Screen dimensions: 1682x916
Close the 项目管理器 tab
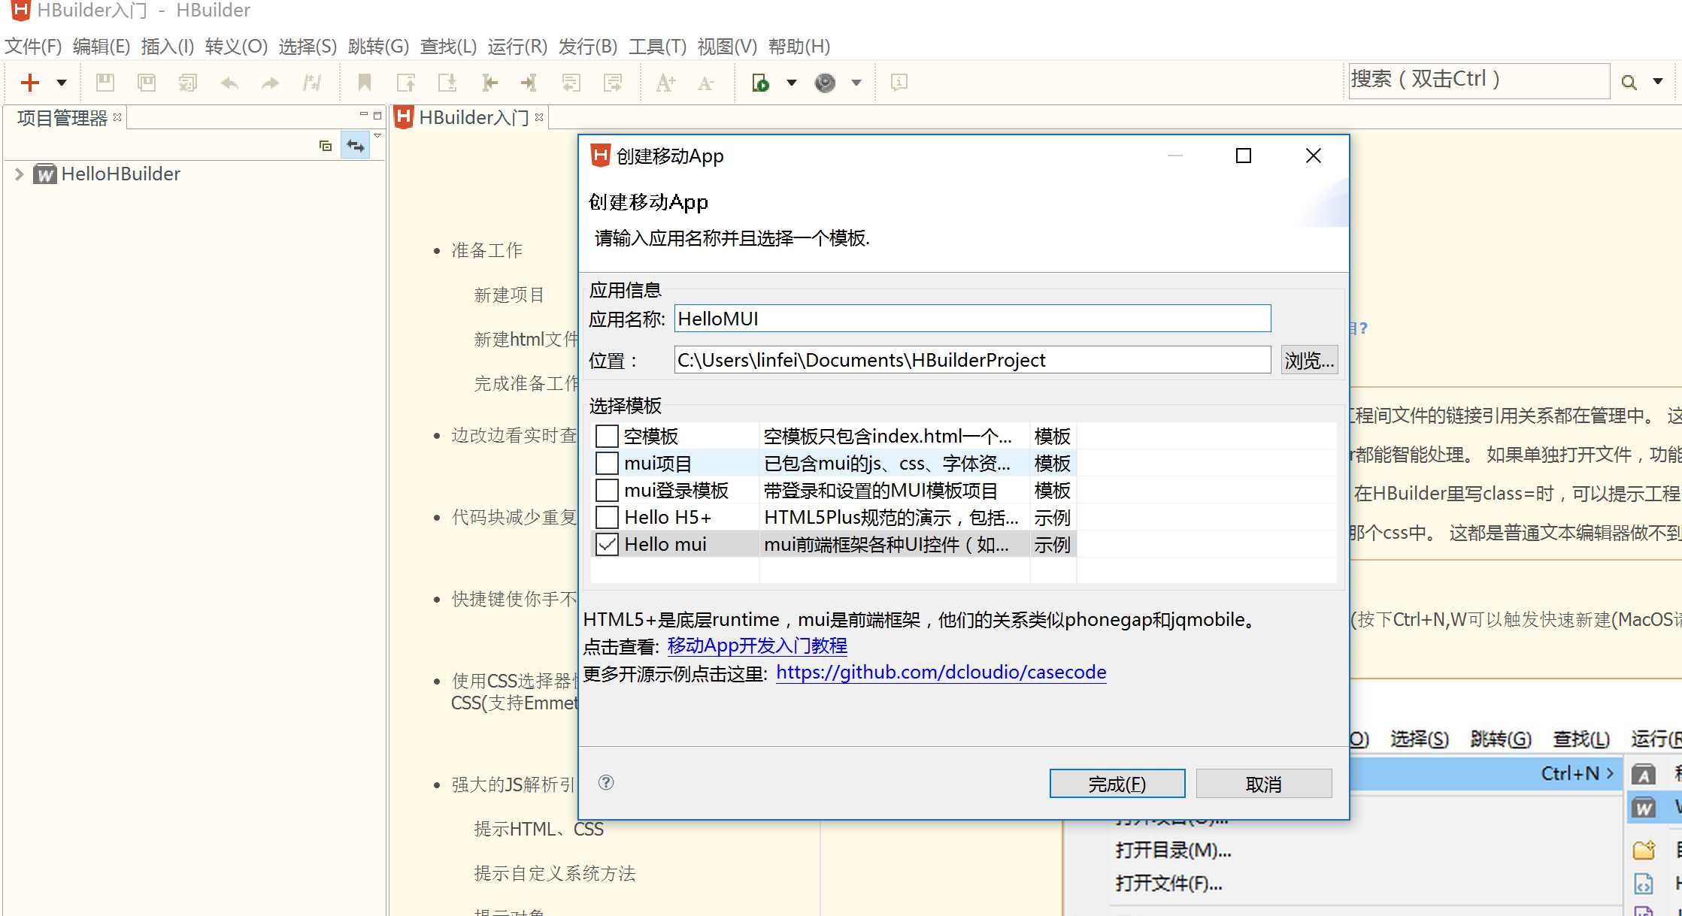[x=117, y=117]
